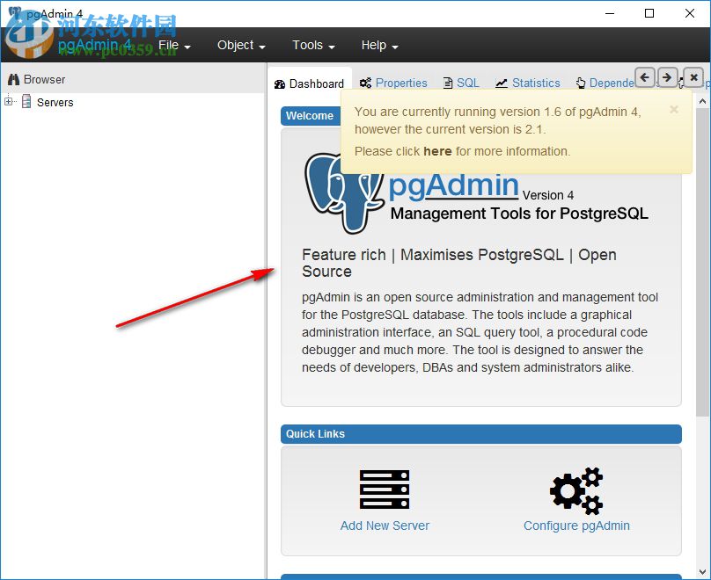Expand the Servers tree node
Screen dimensions: 711x580
(x=8, y=102)
